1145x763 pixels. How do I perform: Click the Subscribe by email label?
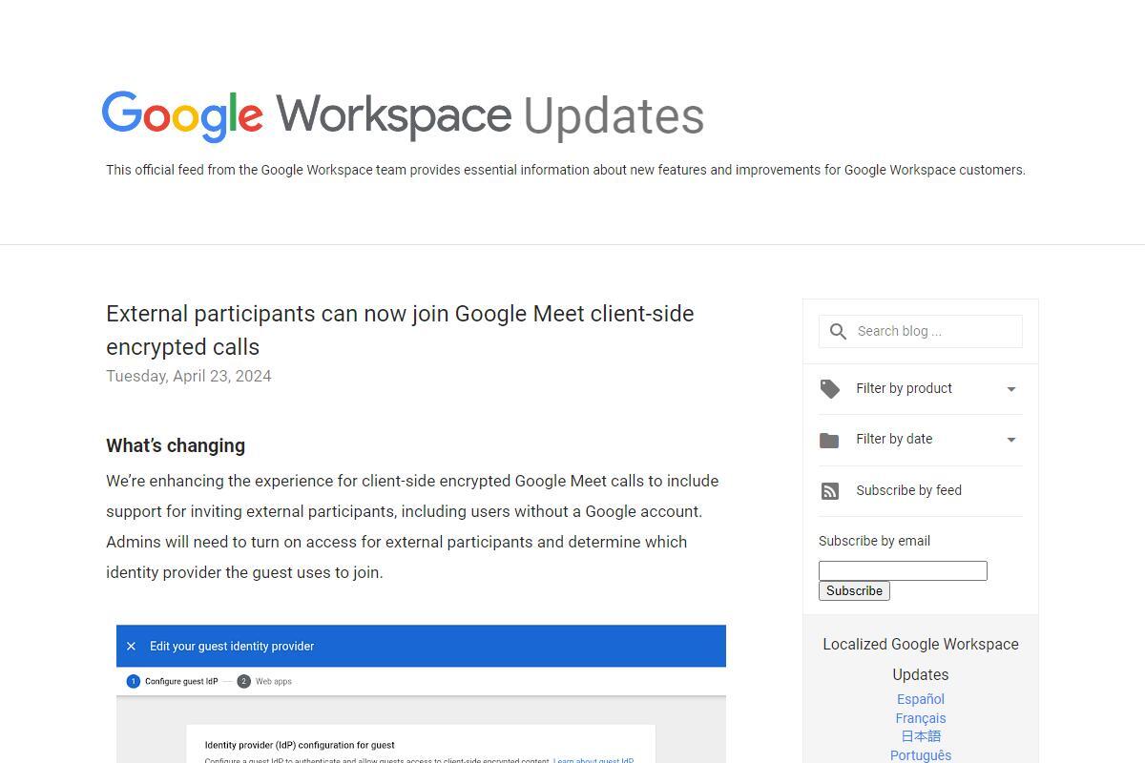point(874,541)
